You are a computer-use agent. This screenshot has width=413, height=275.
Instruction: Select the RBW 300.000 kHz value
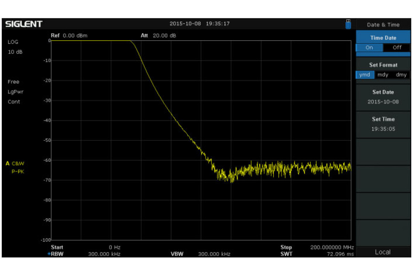pyautogui.click(x=104, y=254)
